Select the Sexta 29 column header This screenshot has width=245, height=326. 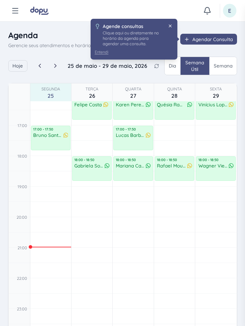[x=216, y=93]
